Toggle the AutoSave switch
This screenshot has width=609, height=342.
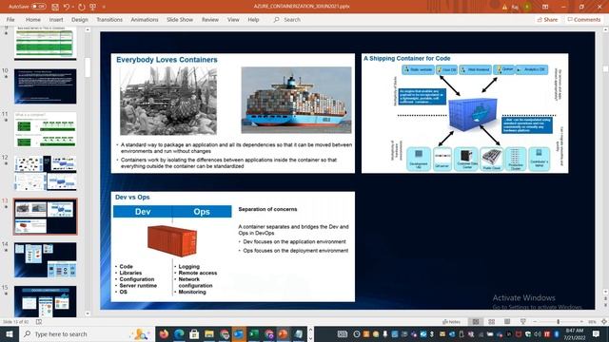pos(38,7)
